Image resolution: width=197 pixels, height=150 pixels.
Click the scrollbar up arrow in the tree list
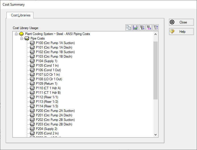[156, 34]
